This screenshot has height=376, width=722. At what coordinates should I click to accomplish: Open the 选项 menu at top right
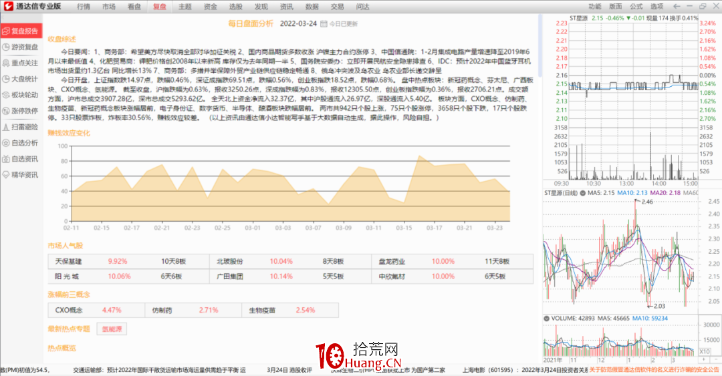click(656, 7)
